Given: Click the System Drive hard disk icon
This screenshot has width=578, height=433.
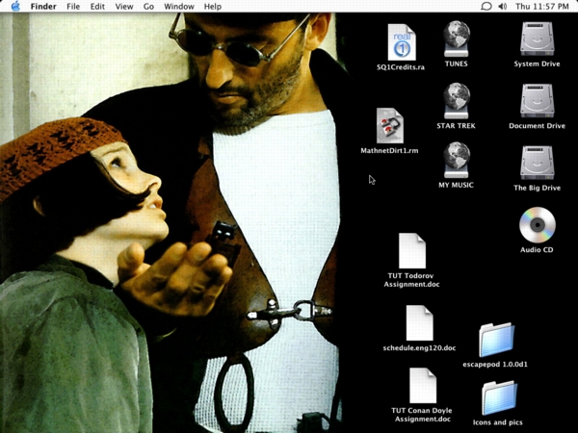Looking at the screenshot, I should [x=537, y=40].
